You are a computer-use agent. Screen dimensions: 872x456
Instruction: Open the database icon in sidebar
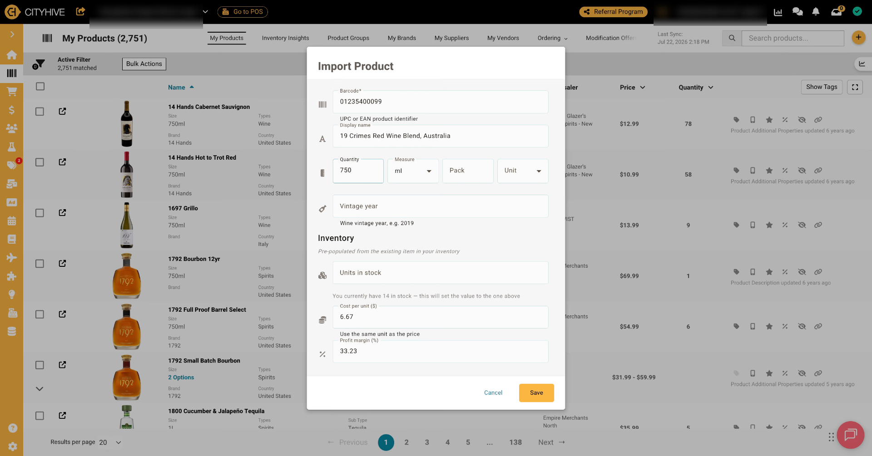coord(12,332)
